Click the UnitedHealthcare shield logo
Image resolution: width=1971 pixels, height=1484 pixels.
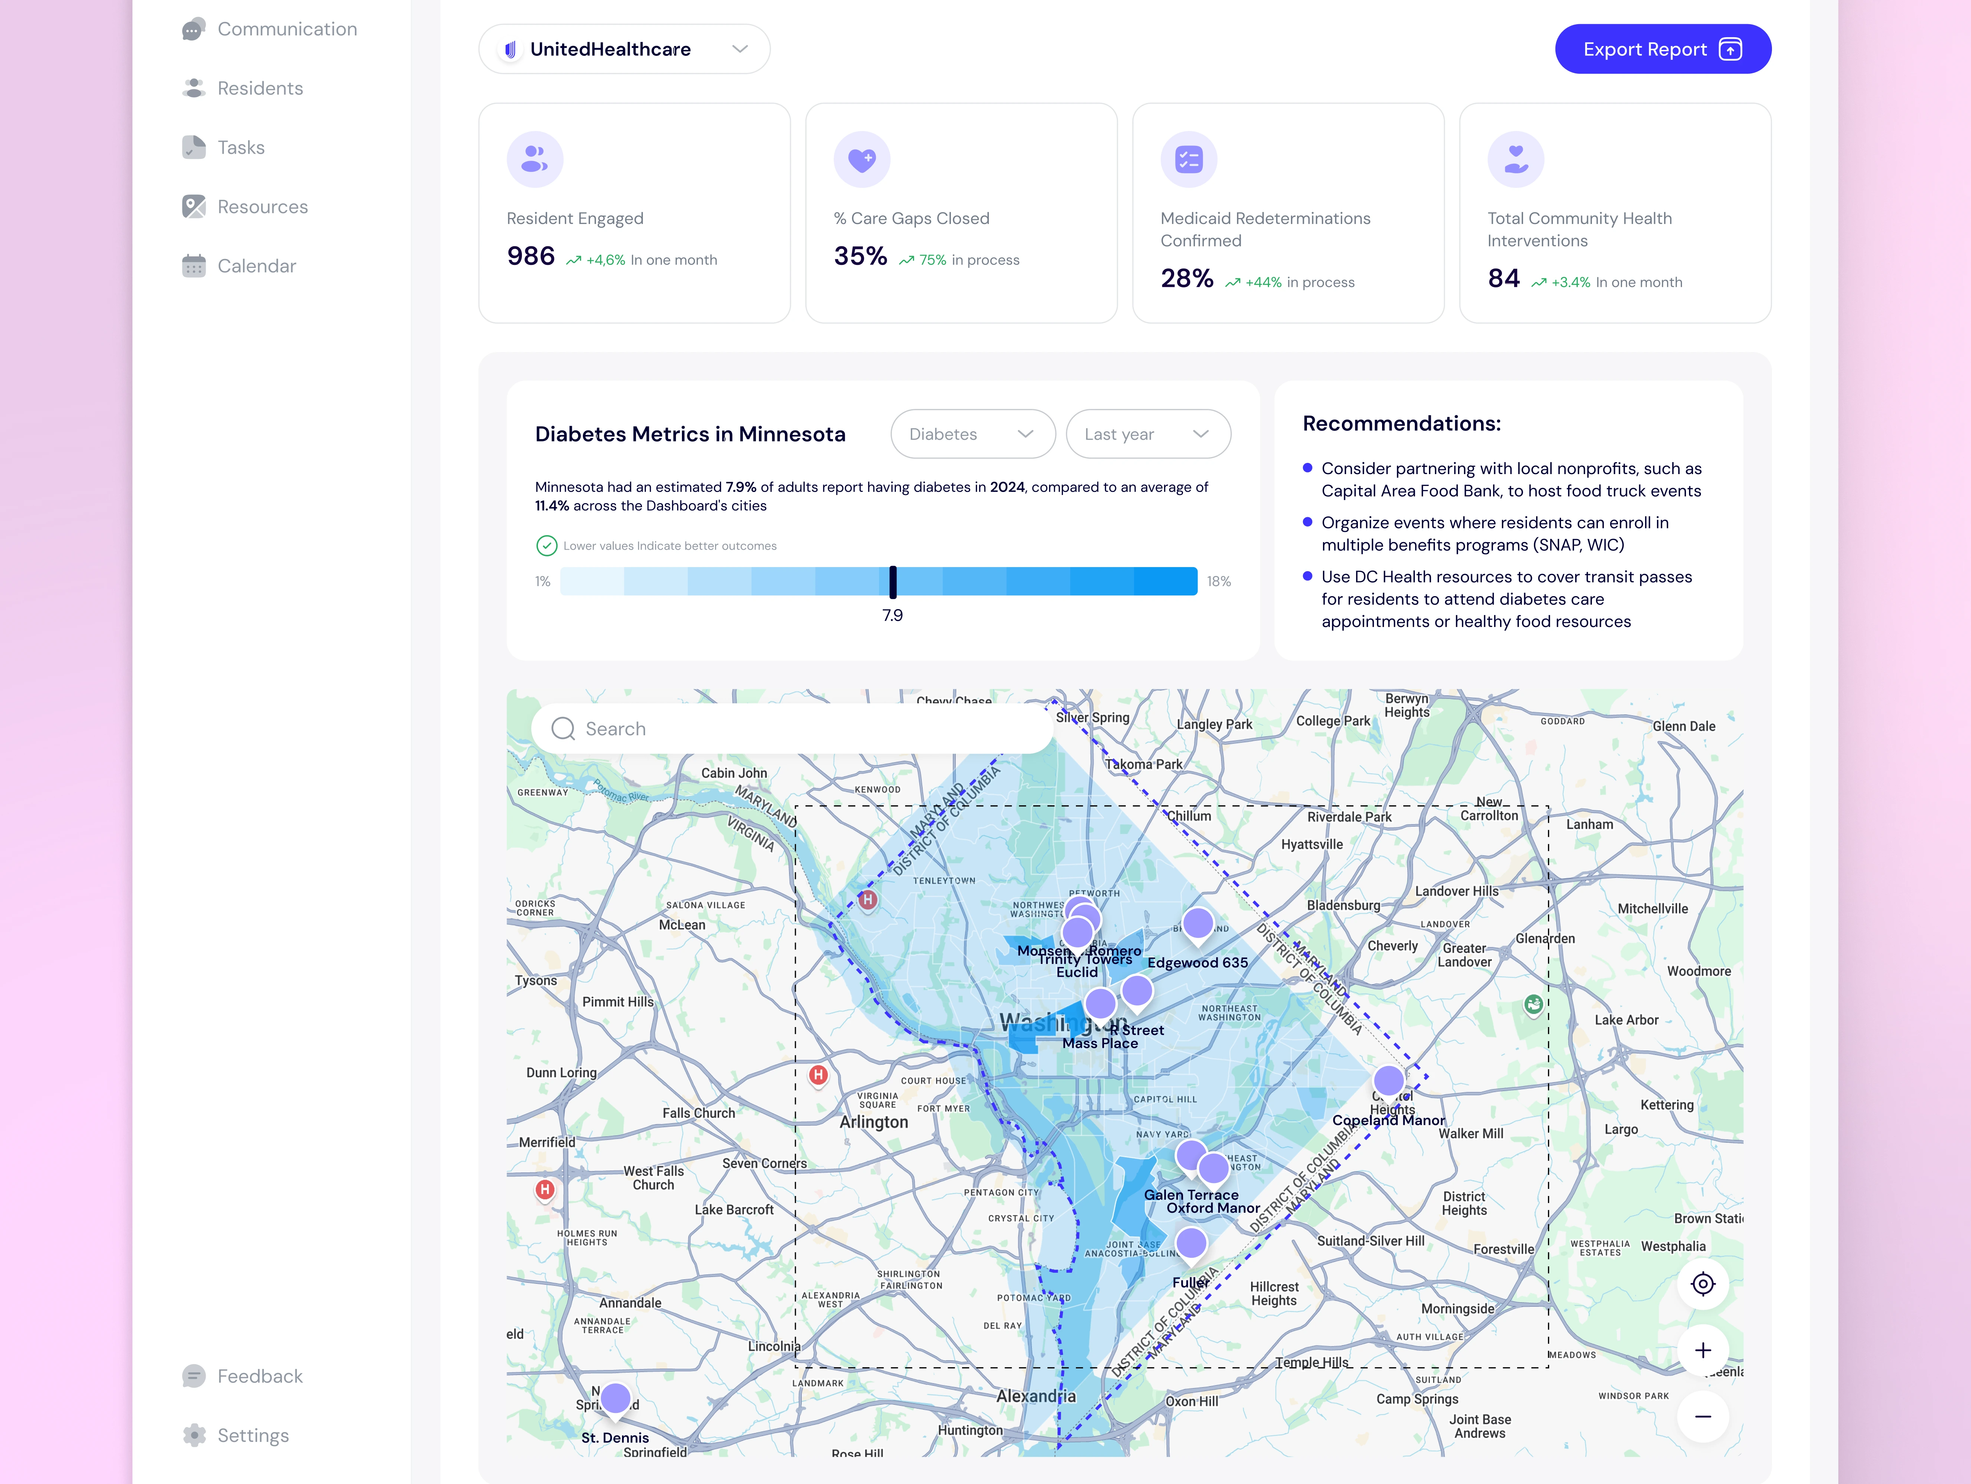tap(510, 50)
